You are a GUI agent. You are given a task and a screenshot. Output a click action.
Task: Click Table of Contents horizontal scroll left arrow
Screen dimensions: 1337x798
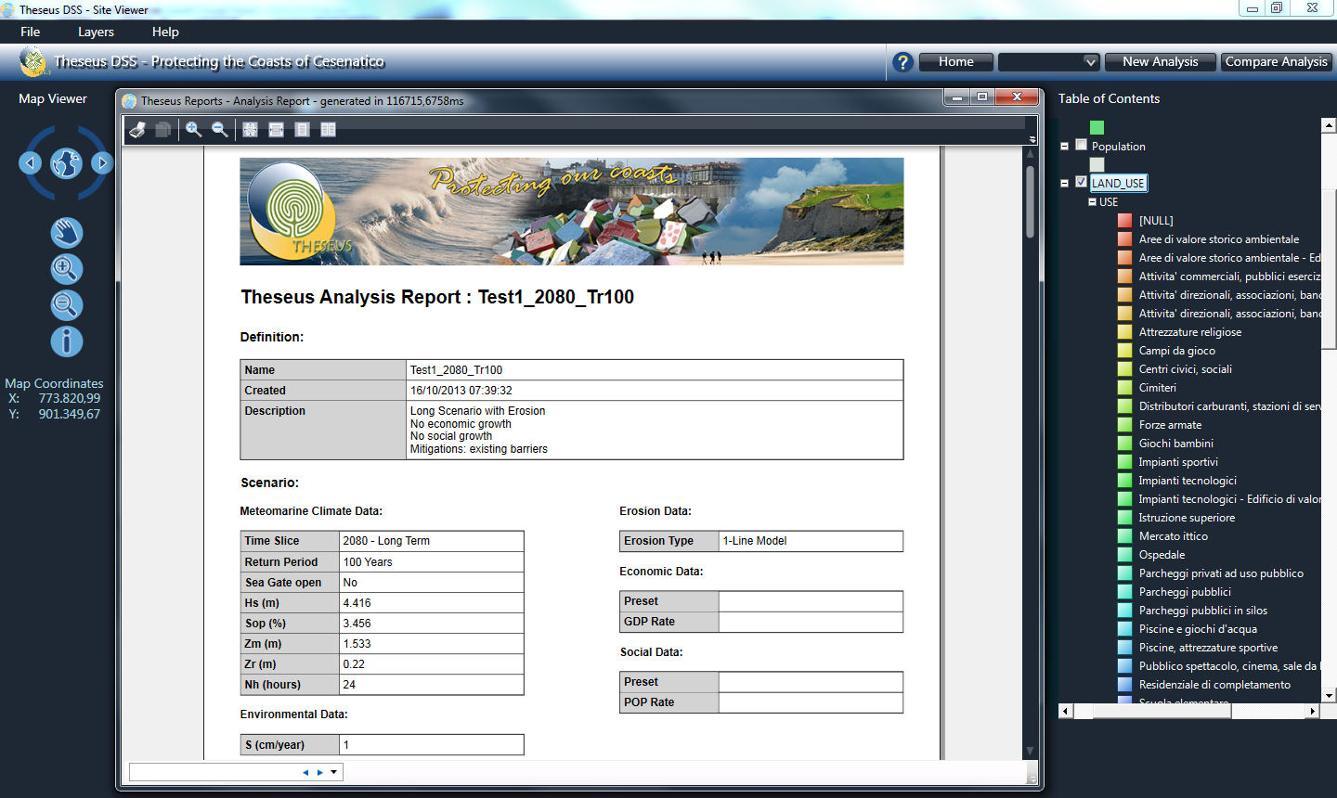point(1065,711)
